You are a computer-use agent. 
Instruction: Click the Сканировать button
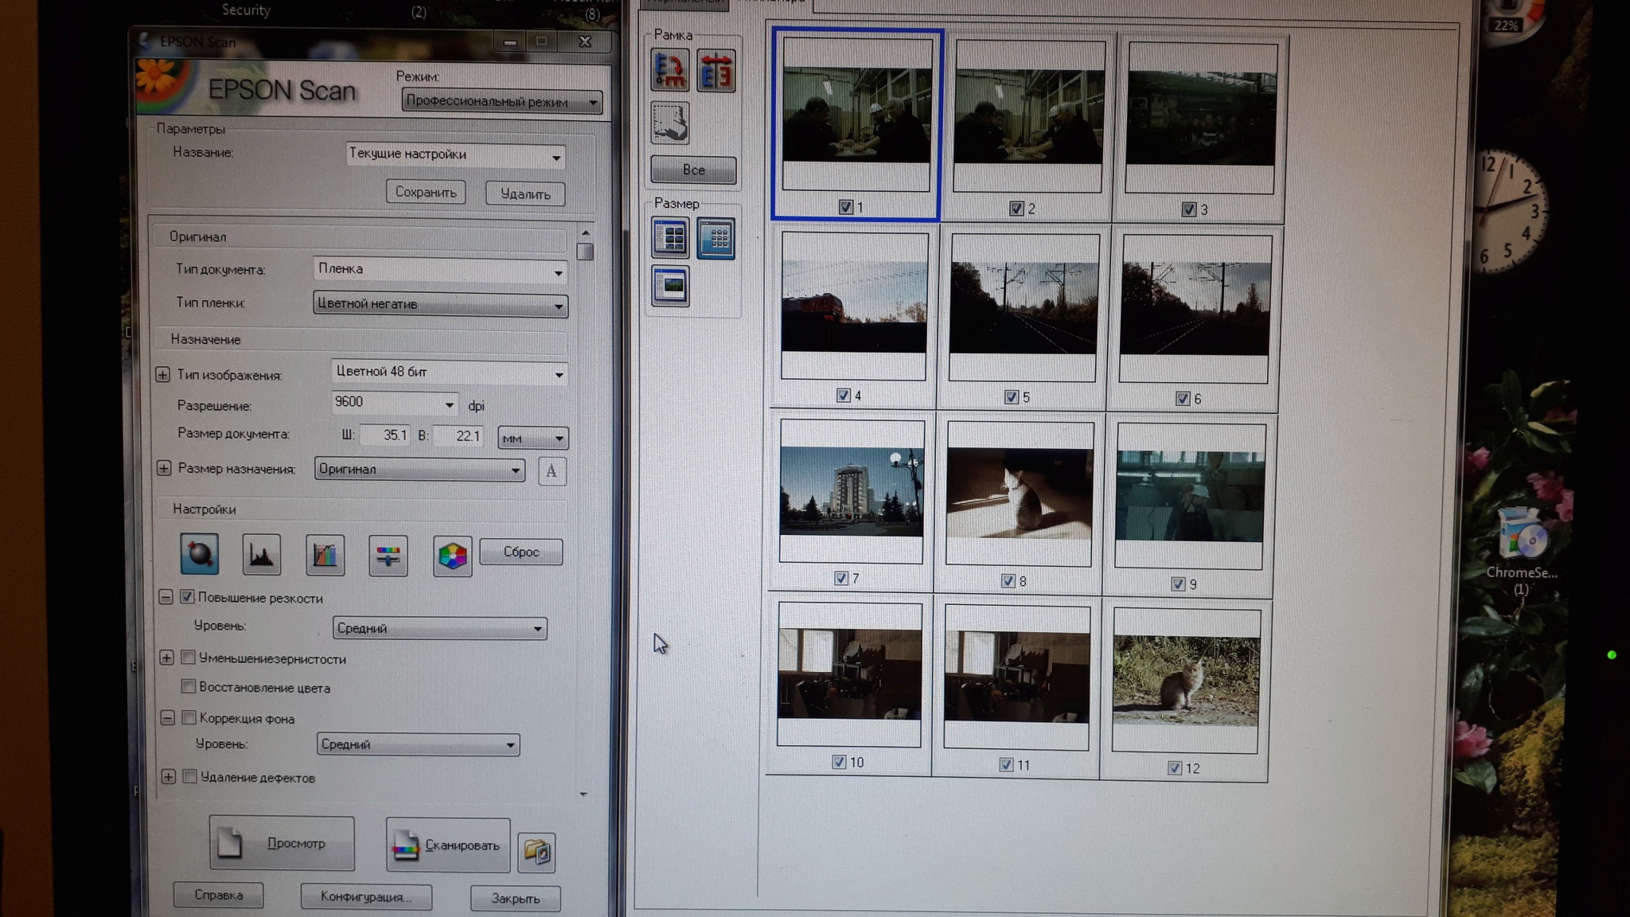tap(448, 845)
